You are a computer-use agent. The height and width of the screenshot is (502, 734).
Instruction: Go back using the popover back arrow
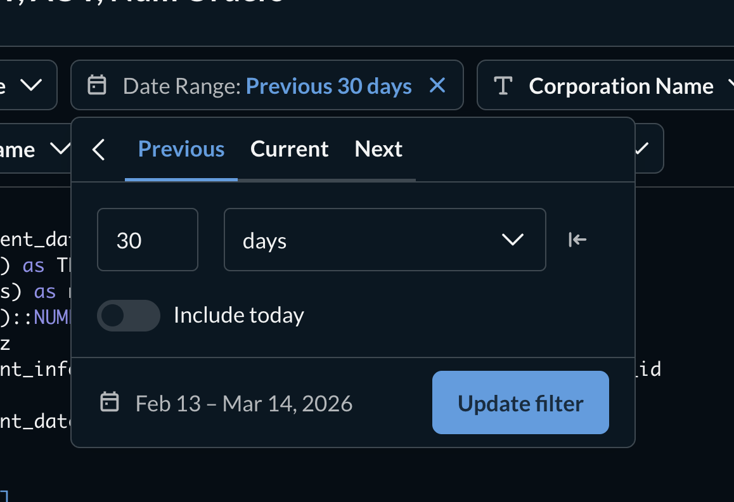pyautogui.click(x=98, y=150)
